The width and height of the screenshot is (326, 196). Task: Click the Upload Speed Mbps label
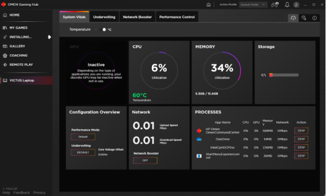point(169,127)
